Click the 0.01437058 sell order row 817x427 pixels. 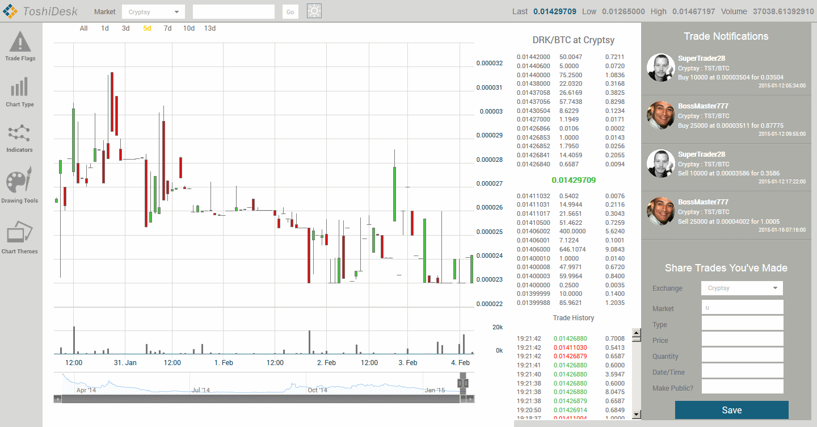570,93
